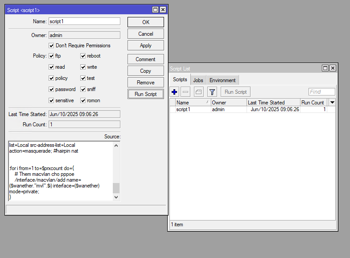The height and width of the screenshot is (258, 350).
Task: Toggle the reboot policy checkbox
Action: (x=83, y=56)
